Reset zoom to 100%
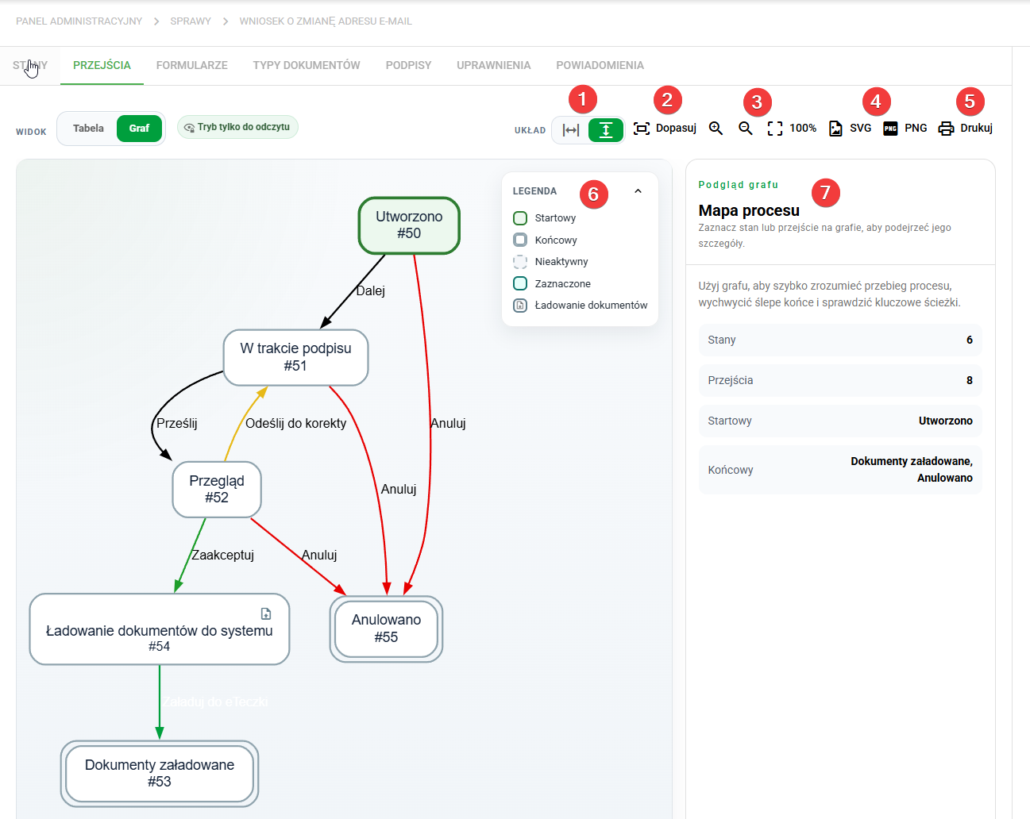Screen dimensions: 1030x819 [x=792, y=129]
